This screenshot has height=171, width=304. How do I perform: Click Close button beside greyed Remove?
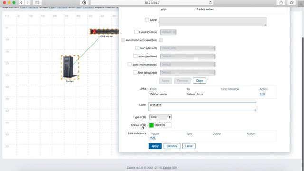click(199, 81)
